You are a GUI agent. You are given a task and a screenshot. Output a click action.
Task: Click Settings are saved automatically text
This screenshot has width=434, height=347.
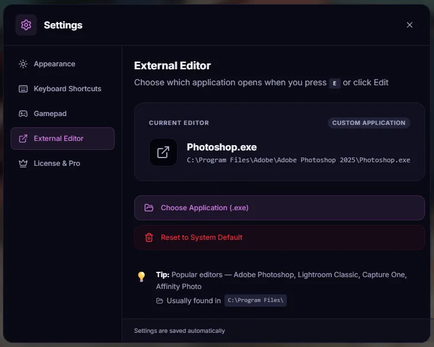(x=180, y=330)
